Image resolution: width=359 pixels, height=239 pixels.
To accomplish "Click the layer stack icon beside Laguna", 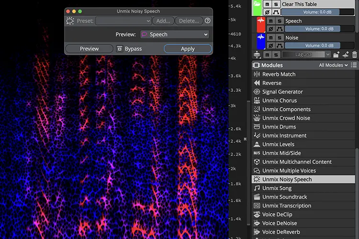I will tap(257, 54).
